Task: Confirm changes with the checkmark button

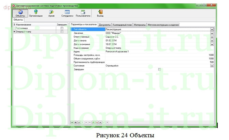Action: pos(104,122)
